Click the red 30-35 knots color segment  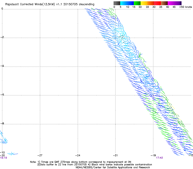click(158, 3)
